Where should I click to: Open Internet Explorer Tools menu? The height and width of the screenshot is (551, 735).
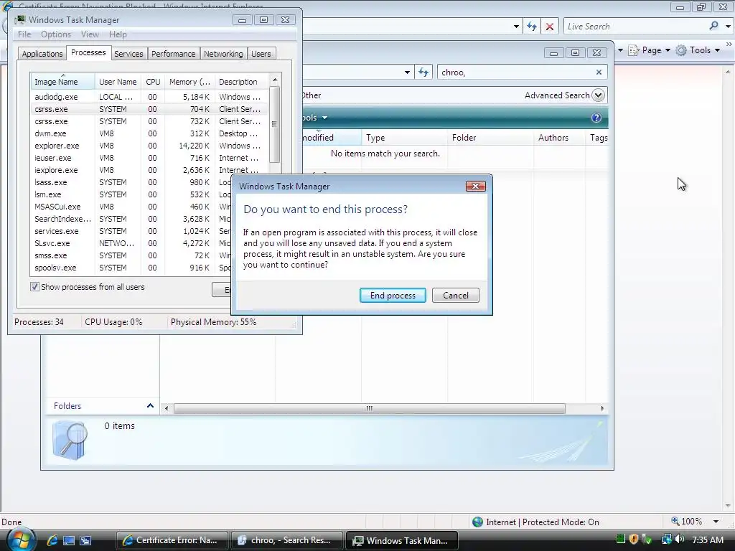point(698,50)
